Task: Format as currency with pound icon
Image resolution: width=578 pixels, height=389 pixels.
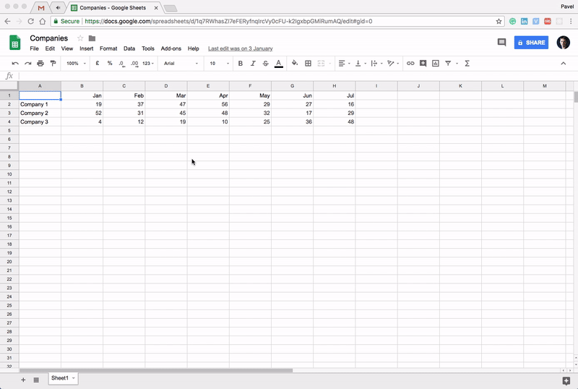Action: tap(98, 64)
